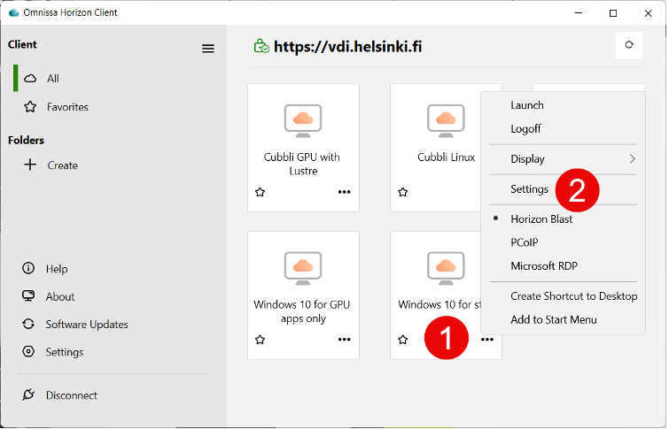Expand the Display submenu arrow
This screenshot has height=429, width=669.
[632, 159]
